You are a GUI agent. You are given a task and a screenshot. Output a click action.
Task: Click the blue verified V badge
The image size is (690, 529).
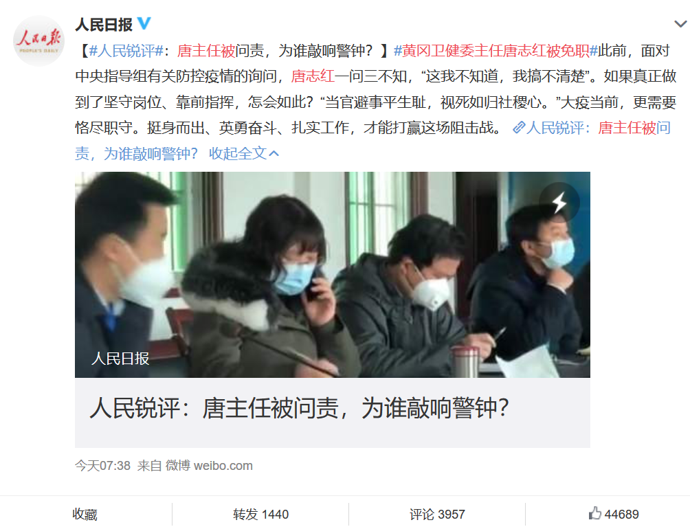(x=144, y=24)
